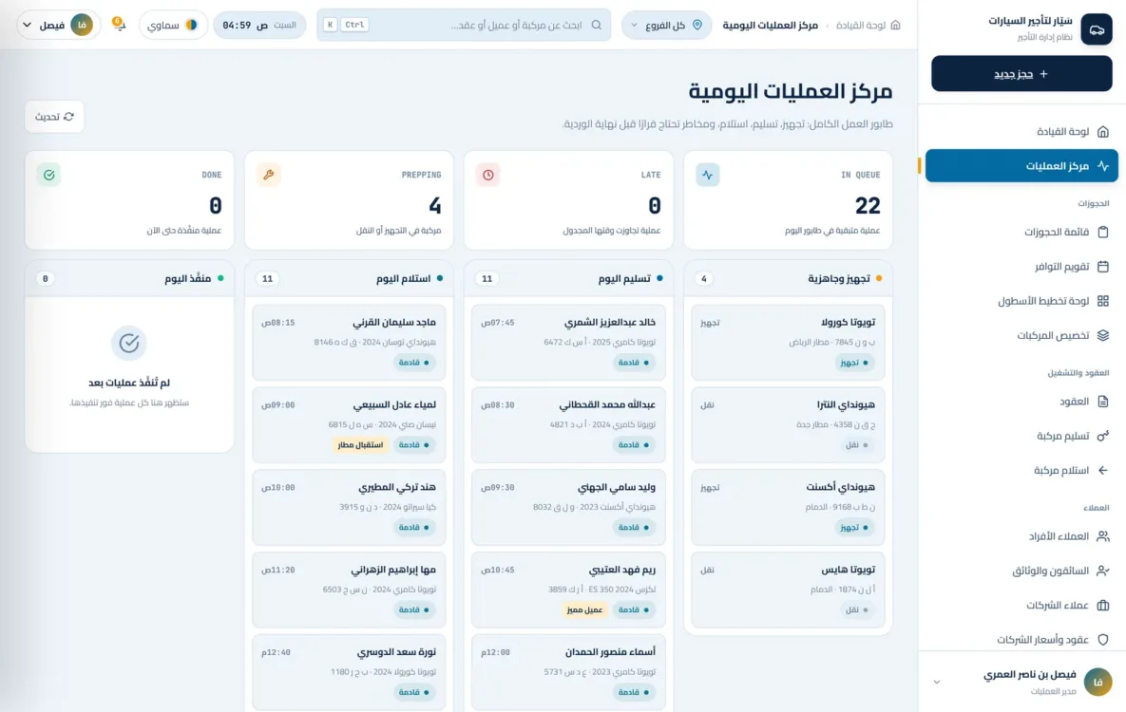Click the location pin icon in كل الفروع
The width and height of the screenshot is (1126, 712).
click(697, 25)
